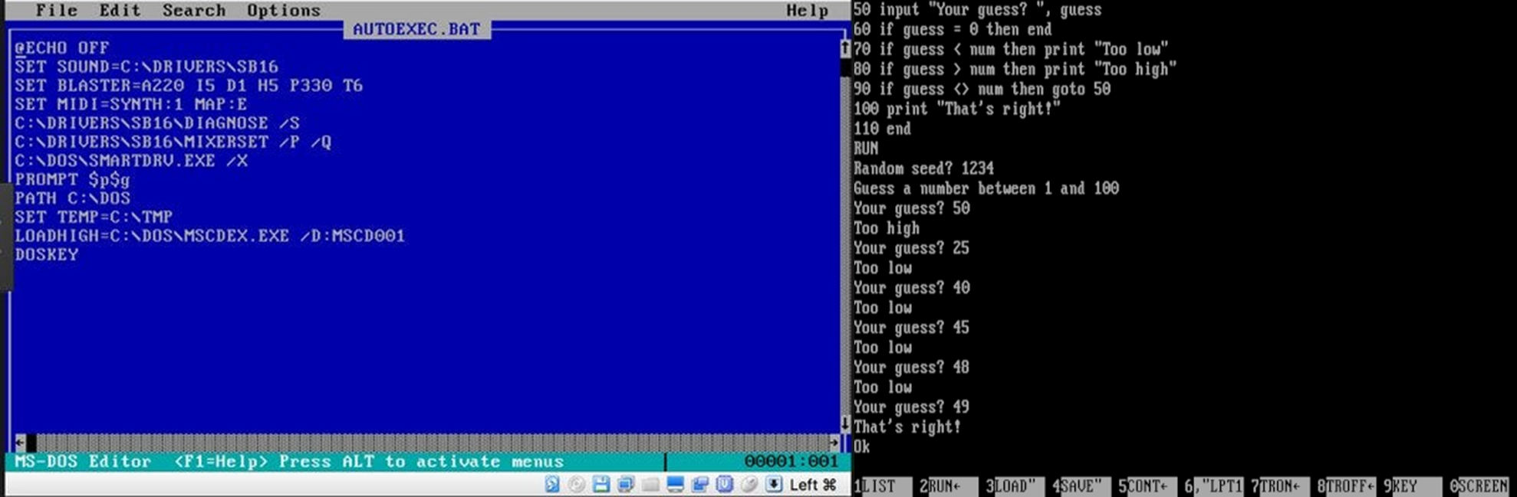Open the network adapter status icon
This screenshot has width=1517, height=497.
point(626,485)
